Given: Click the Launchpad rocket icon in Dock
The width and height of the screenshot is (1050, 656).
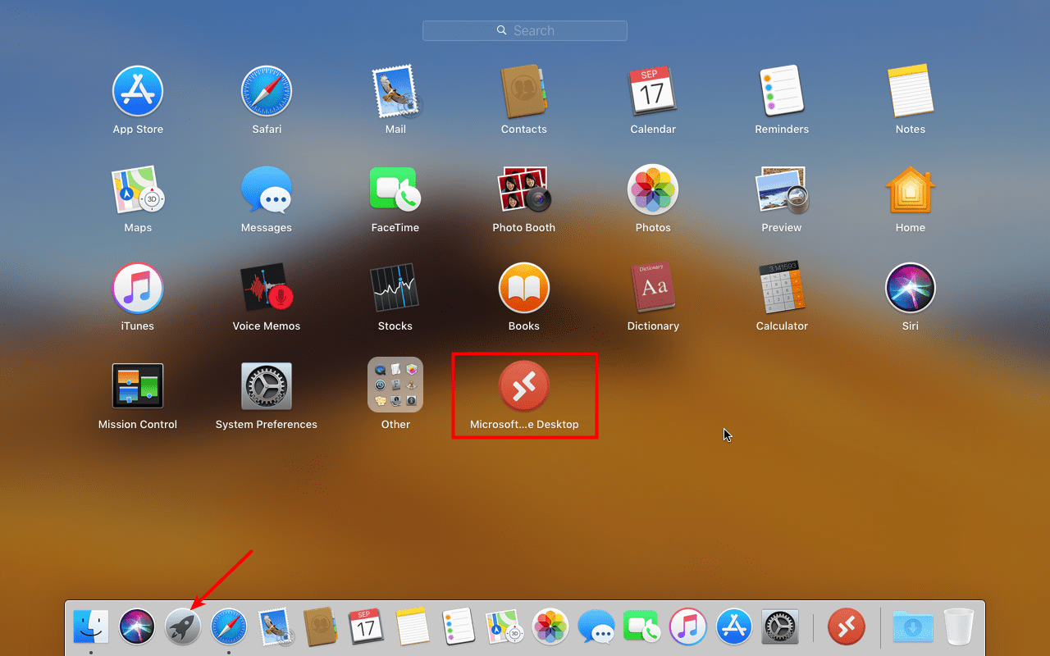Looking at the screenshot, I should point(183,628).
